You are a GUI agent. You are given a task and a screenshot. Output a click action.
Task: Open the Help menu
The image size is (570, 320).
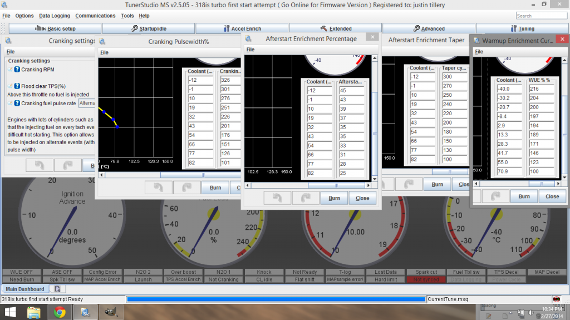144,16
